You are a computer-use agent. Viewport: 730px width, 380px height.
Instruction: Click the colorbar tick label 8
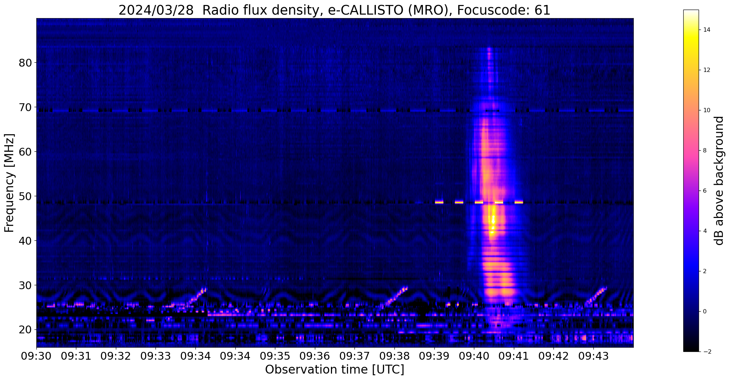tap(705, 151)
